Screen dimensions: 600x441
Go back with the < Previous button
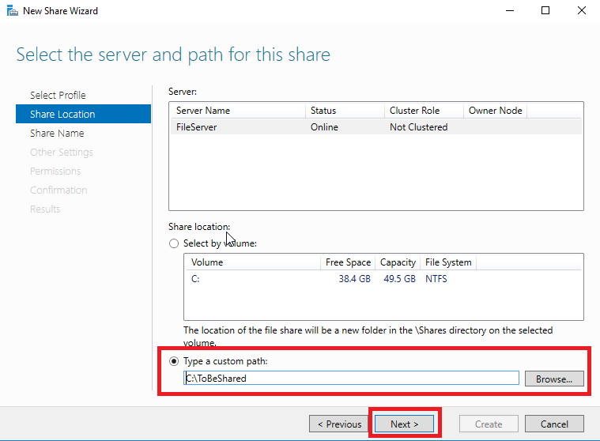339,424
